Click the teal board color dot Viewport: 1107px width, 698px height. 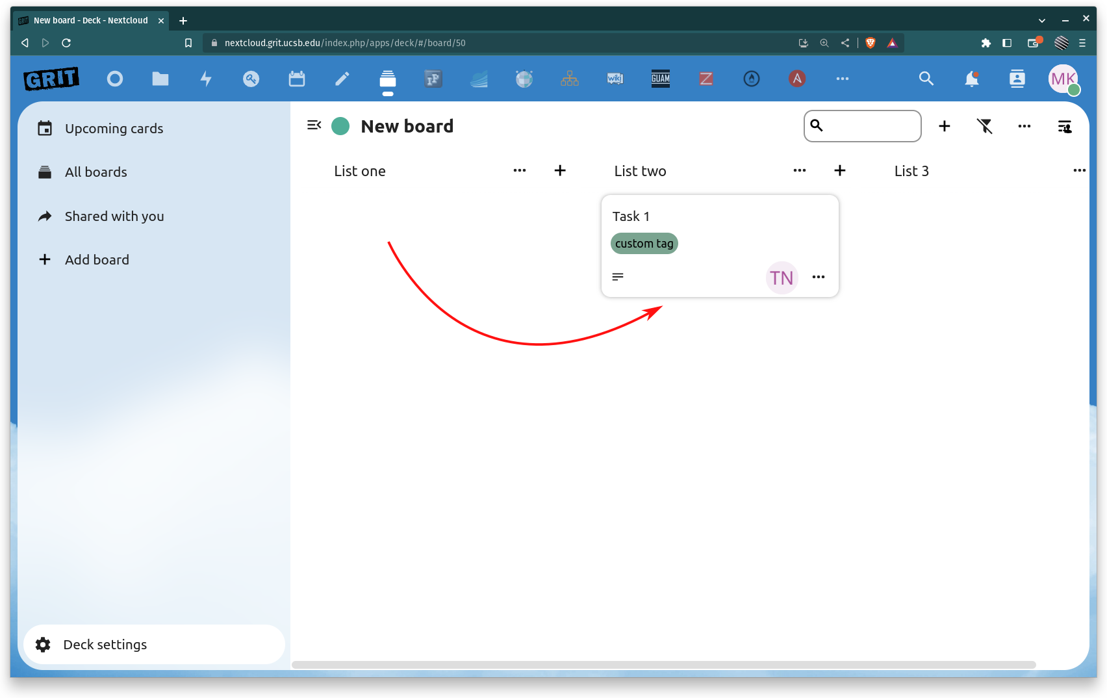(340, 126)
